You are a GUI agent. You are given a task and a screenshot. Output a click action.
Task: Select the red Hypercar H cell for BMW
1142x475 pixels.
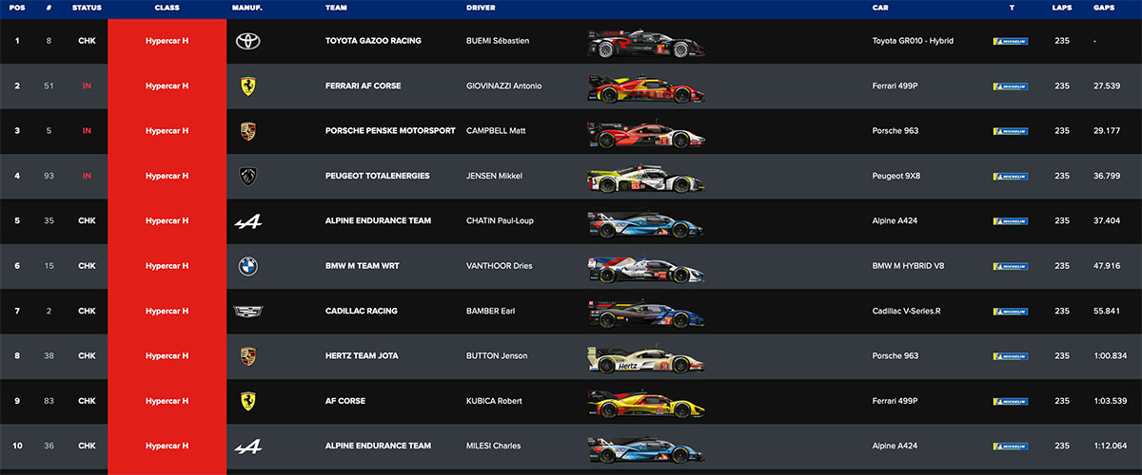(167, 266)
